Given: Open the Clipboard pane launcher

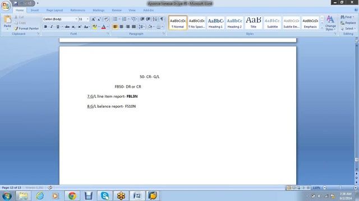Looking at the screenshot, I should [38, 33].
